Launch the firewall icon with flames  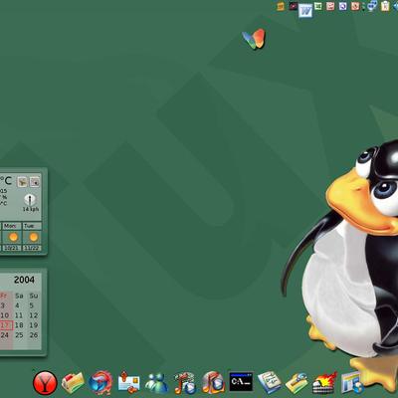coord(324,383)
